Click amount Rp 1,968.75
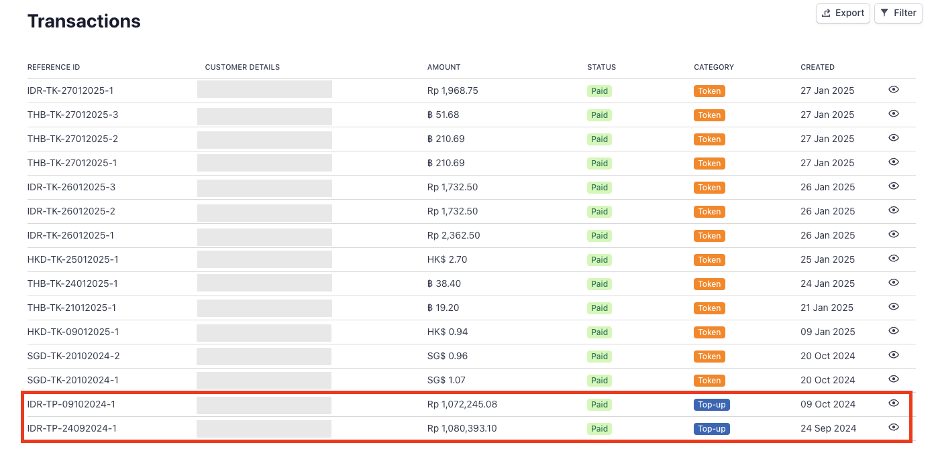The image size is (938, 449). [x=453, y=90]
